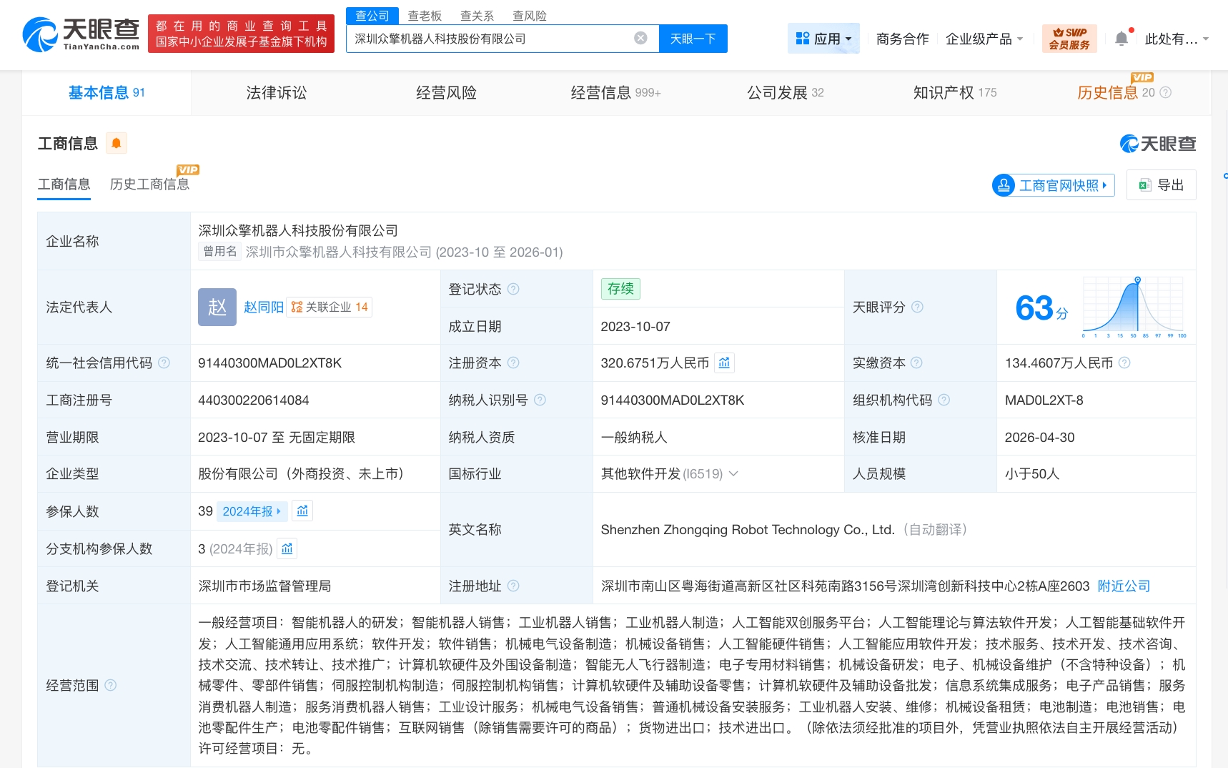The image size is (1228, 768).
Task: Select the 查关系 search tab
Action: 477,16
